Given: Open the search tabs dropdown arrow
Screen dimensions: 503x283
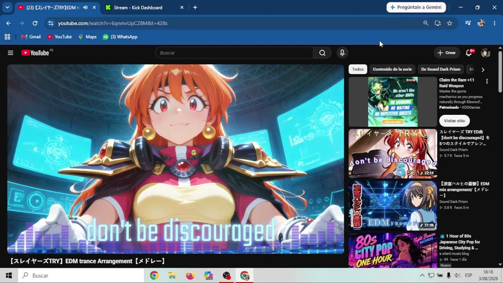Looking at the screenshot, I should click(7, 7).
